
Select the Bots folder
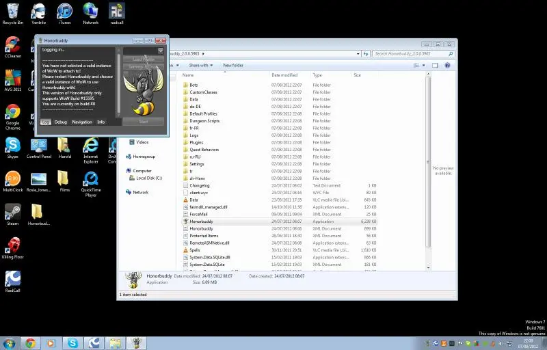[x=279, y=85]
